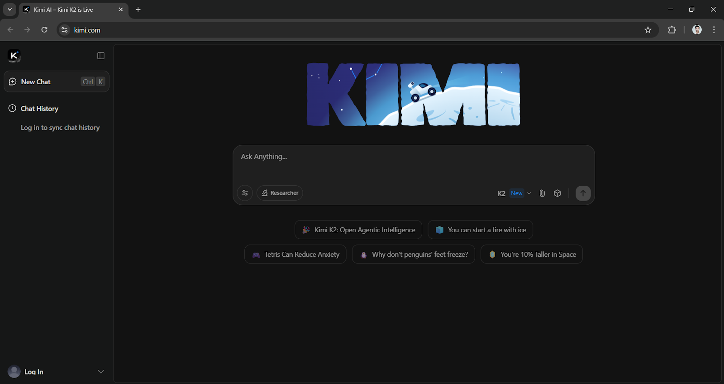Viewport: 724px width, 384px height.
Task: Start a New Chat
Action: [x=57, y=82]
